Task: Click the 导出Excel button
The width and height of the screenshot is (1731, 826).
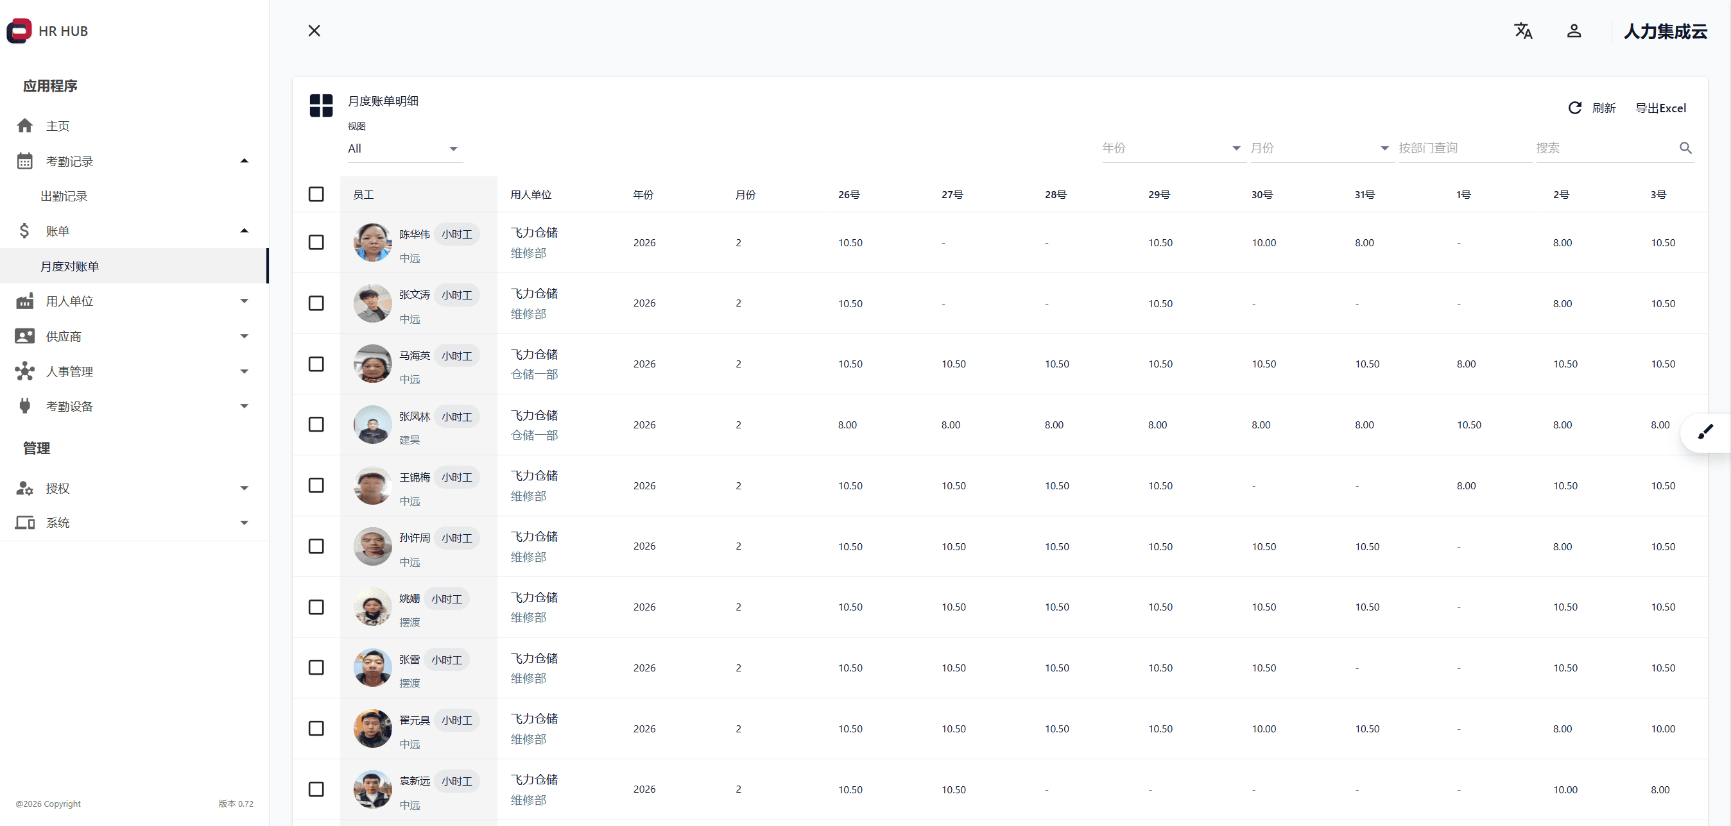Action: (x=1660, y=108)
